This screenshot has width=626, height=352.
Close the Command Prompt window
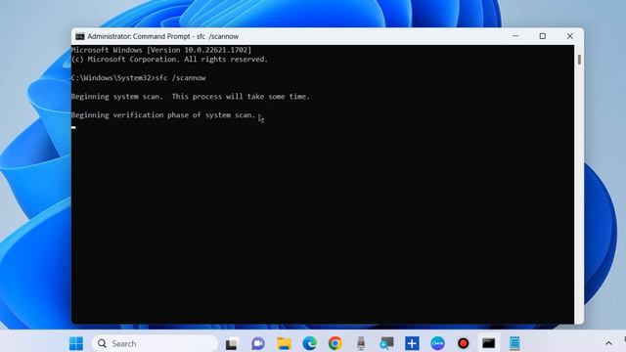(569, 36)
